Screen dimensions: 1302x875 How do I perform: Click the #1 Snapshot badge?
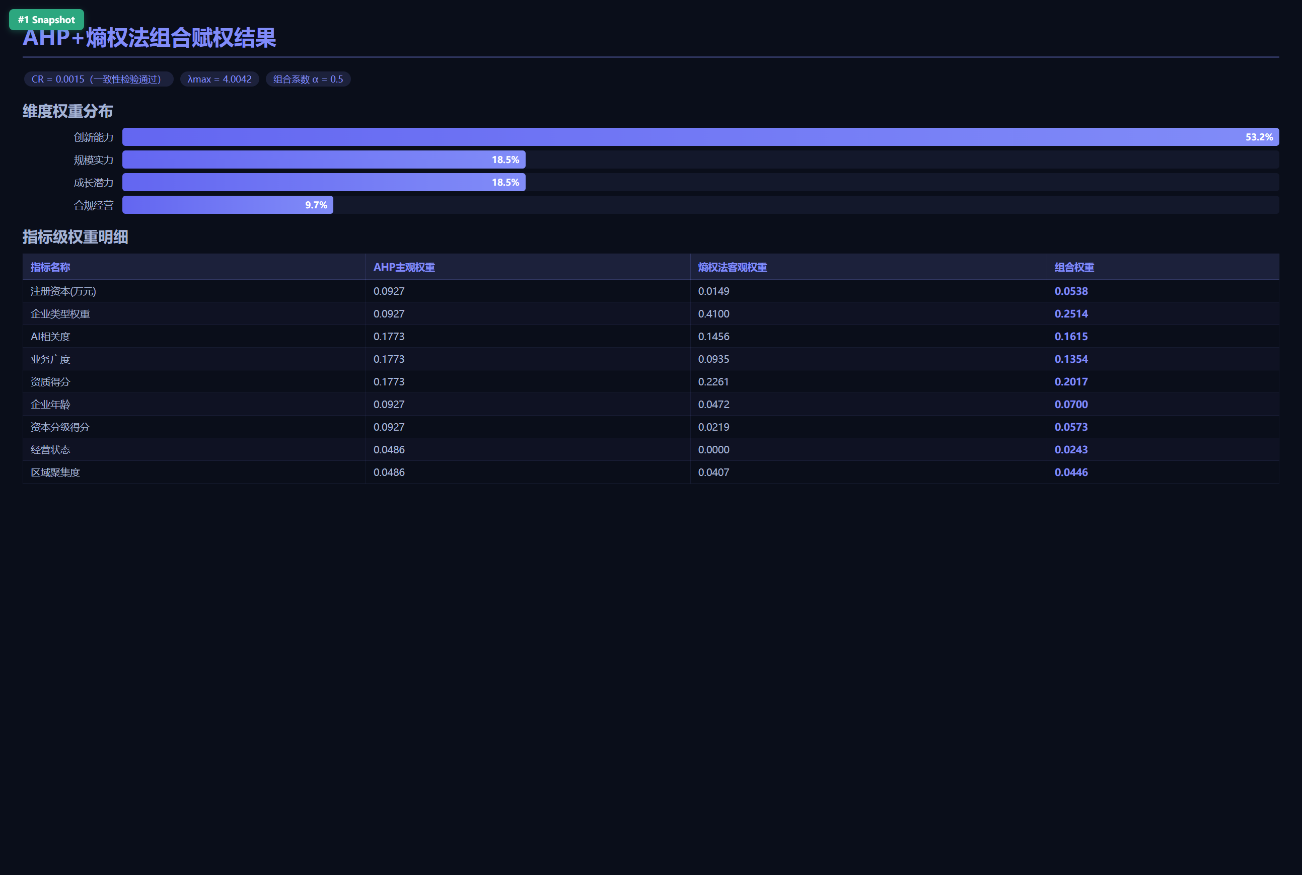(x=46, y=20)
